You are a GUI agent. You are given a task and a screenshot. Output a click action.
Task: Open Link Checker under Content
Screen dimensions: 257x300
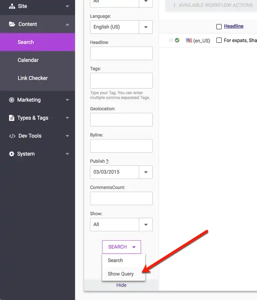coord(33,78)
